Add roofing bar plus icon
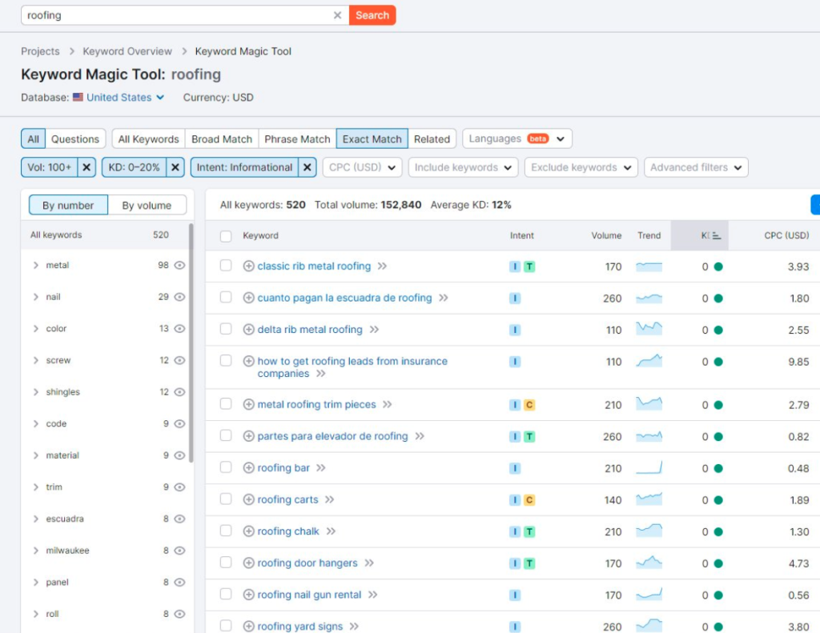 249,468
